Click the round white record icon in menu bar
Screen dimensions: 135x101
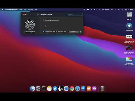(x=88, y=10)
